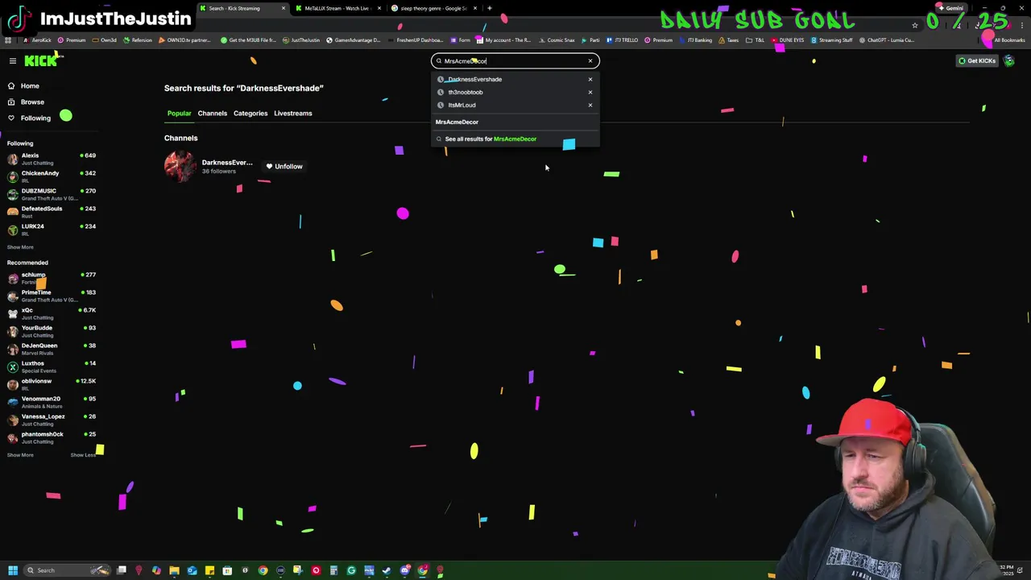Image resolution: width=1031 pixels, height=580 pixels.
Task: Open Google Chrome from taskbar
Action: pos(263,570)
